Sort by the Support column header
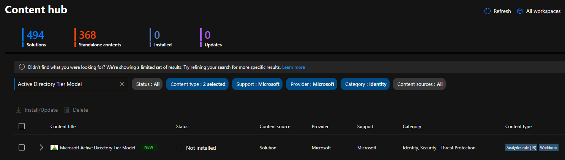The height and width of the screenshot is (160, 565). coord(365,126)
